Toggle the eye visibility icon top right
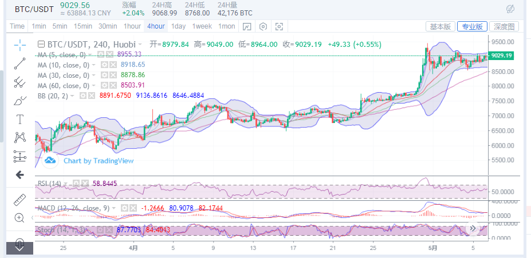This screenshot has width=531, height=258. click(x=510, y=9)
